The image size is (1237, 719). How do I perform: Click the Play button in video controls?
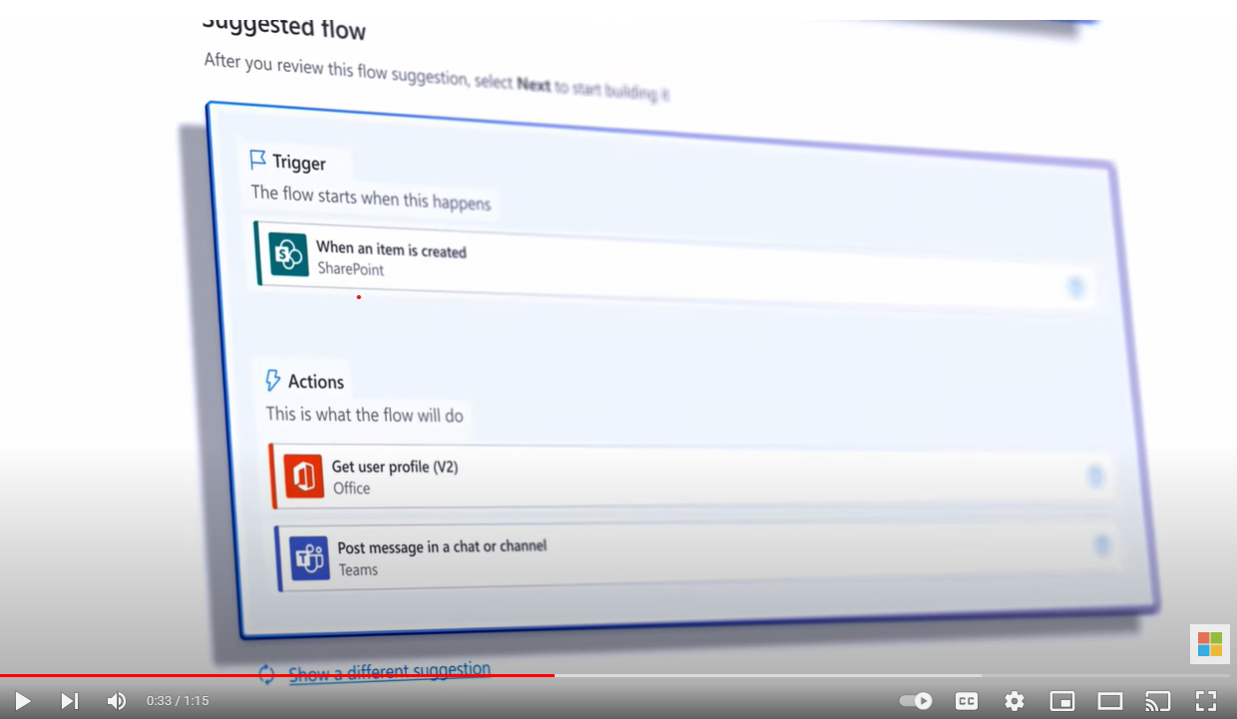22,701
